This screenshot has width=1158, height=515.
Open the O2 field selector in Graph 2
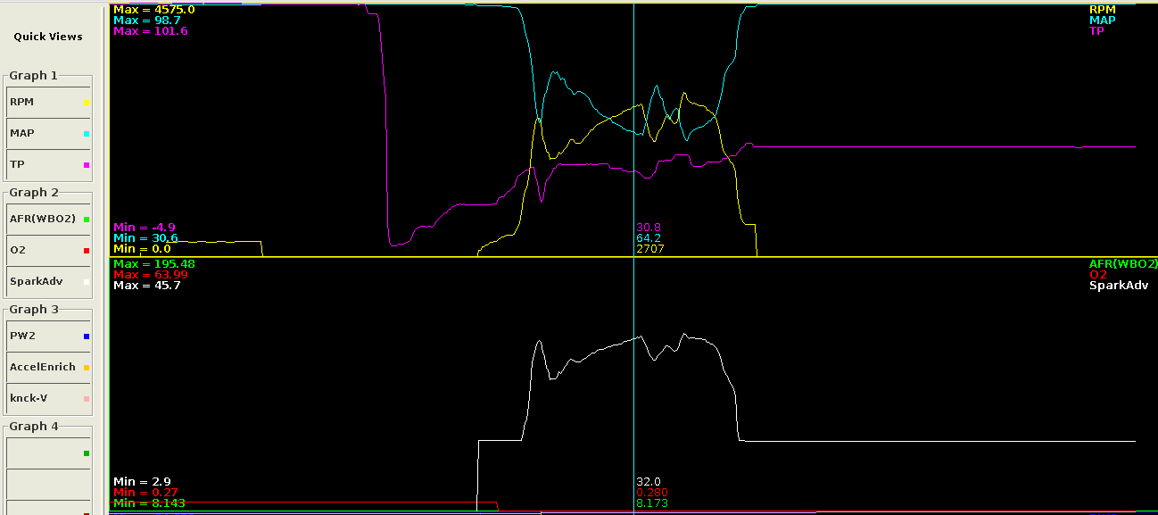click(45, 250)
